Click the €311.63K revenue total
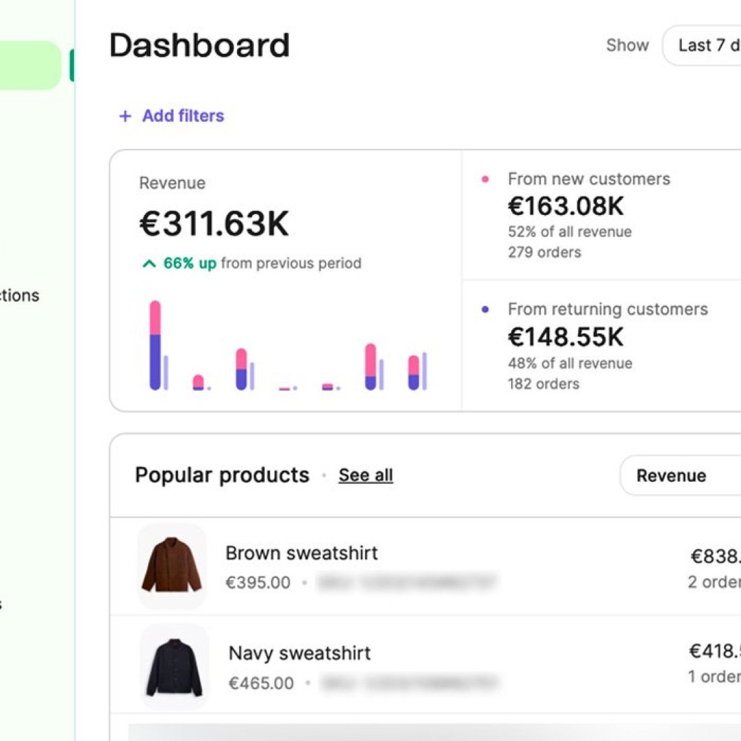 (214, 224)
